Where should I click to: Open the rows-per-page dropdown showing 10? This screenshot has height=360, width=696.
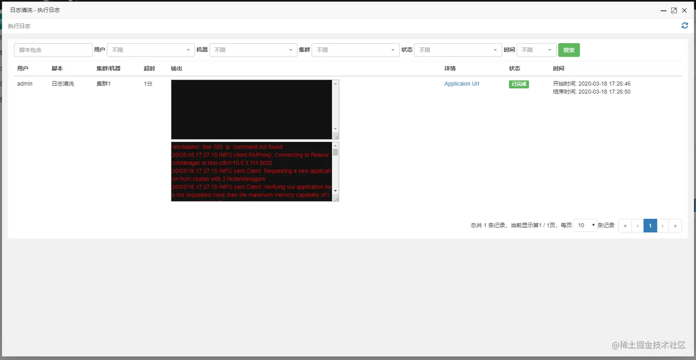(x=586, y=225)
